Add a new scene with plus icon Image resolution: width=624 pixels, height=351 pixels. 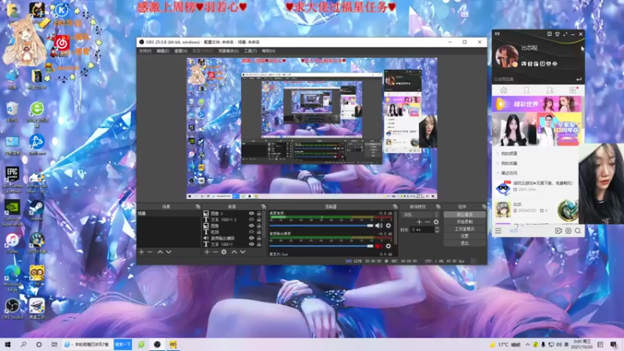pos(141,252)
